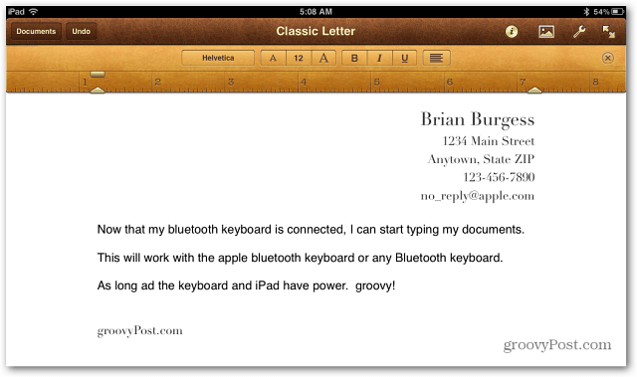
Task: Open the Helvetica font picker
Action: coord(218,58)
